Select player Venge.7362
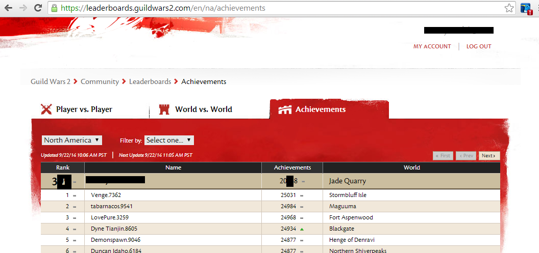The image size is (539, 253). 106,195
